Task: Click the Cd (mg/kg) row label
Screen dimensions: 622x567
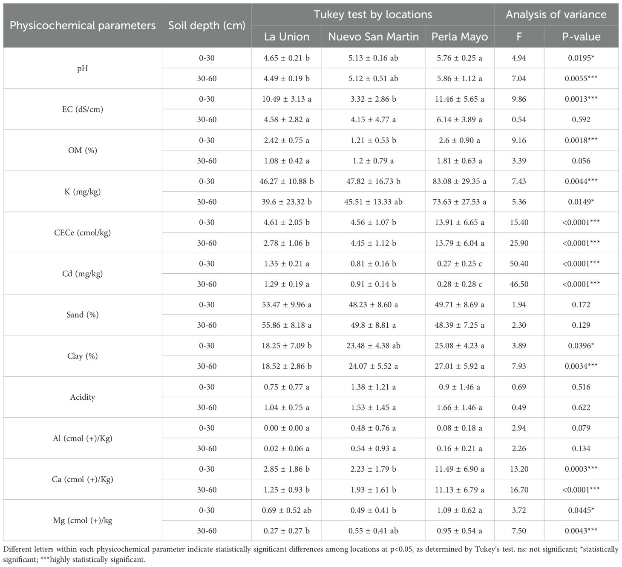Action: (82, 274)
